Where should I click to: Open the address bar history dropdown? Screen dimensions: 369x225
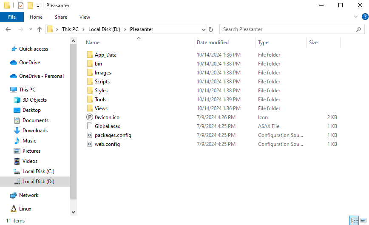(204, 29)
